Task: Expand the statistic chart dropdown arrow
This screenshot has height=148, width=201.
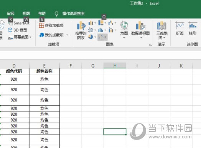Action: 105,30
